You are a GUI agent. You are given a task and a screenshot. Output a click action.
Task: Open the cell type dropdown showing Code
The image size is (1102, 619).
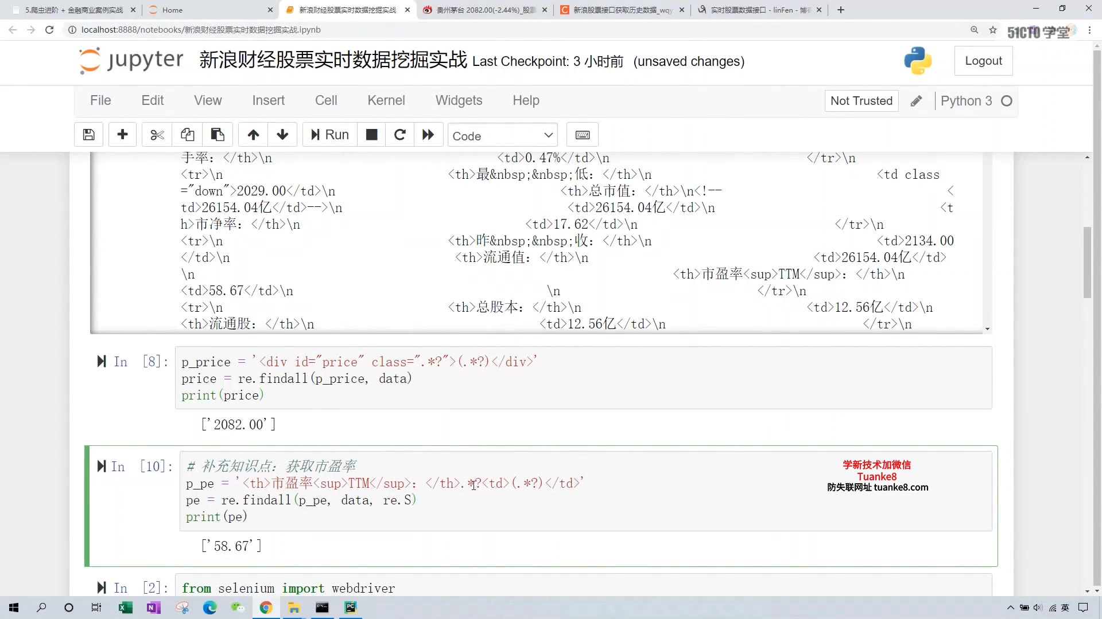tap(502, 135)
